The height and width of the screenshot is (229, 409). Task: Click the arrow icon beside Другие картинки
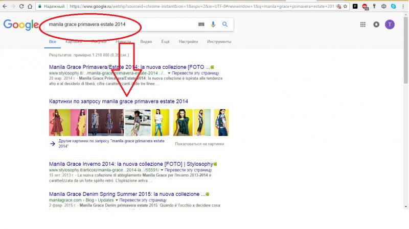click(x=53, y=144)
